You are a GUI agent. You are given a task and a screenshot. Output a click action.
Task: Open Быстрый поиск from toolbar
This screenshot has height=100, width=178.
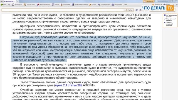(17, 5)
